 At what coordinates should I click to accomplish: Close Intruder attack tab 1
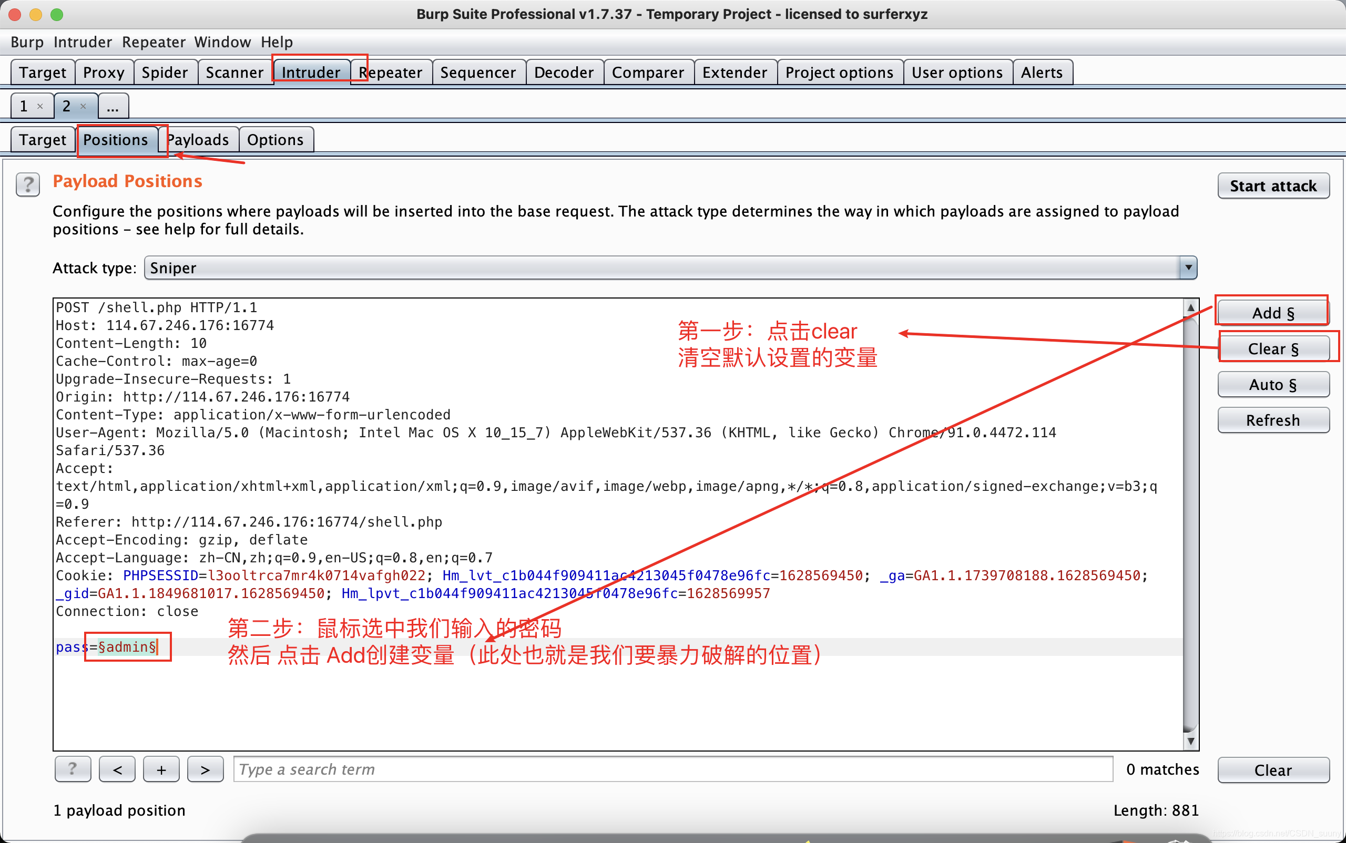click(x=40, y=106)
